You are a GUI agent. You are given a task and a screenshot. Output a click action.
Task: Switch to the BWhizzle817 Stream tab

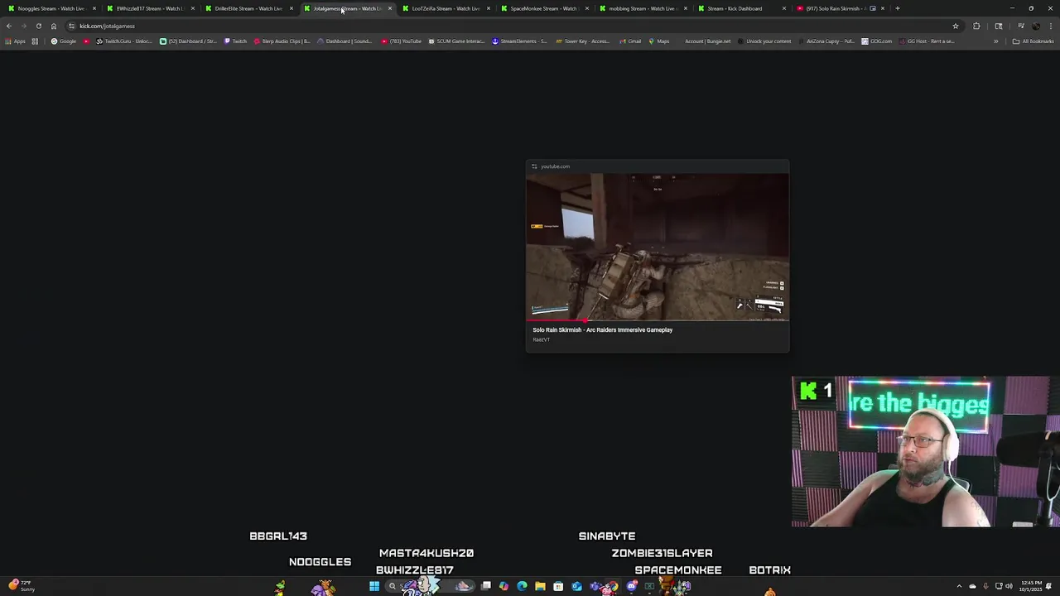(149, 8)
